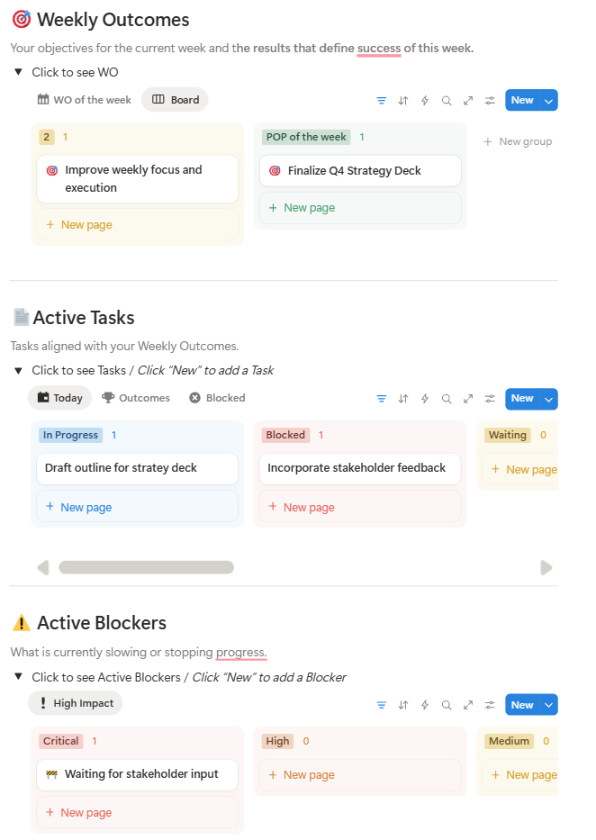The height and width of the screenshot is (840, 596).
Task: Select the 'Board' view in Weekly Outcomes
Action: (175, 100)
